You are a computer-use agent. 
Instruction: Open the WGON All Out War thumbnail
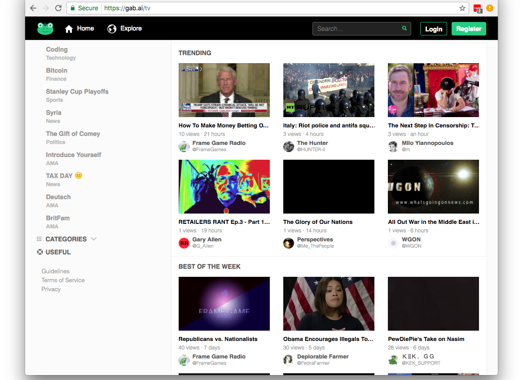433,187
